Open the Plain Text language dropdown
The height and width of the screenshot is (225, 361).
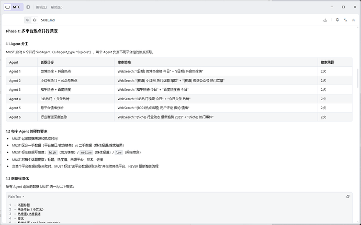(16, 196)
